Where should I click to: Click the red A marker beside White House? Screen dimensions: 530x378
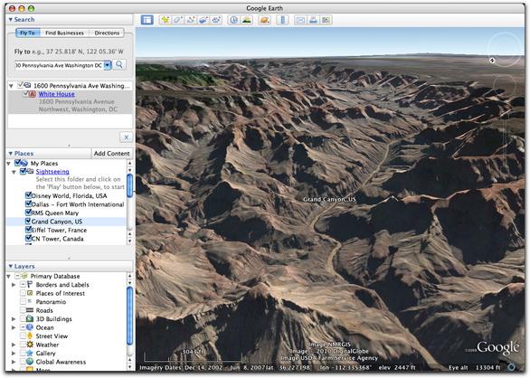33,94
